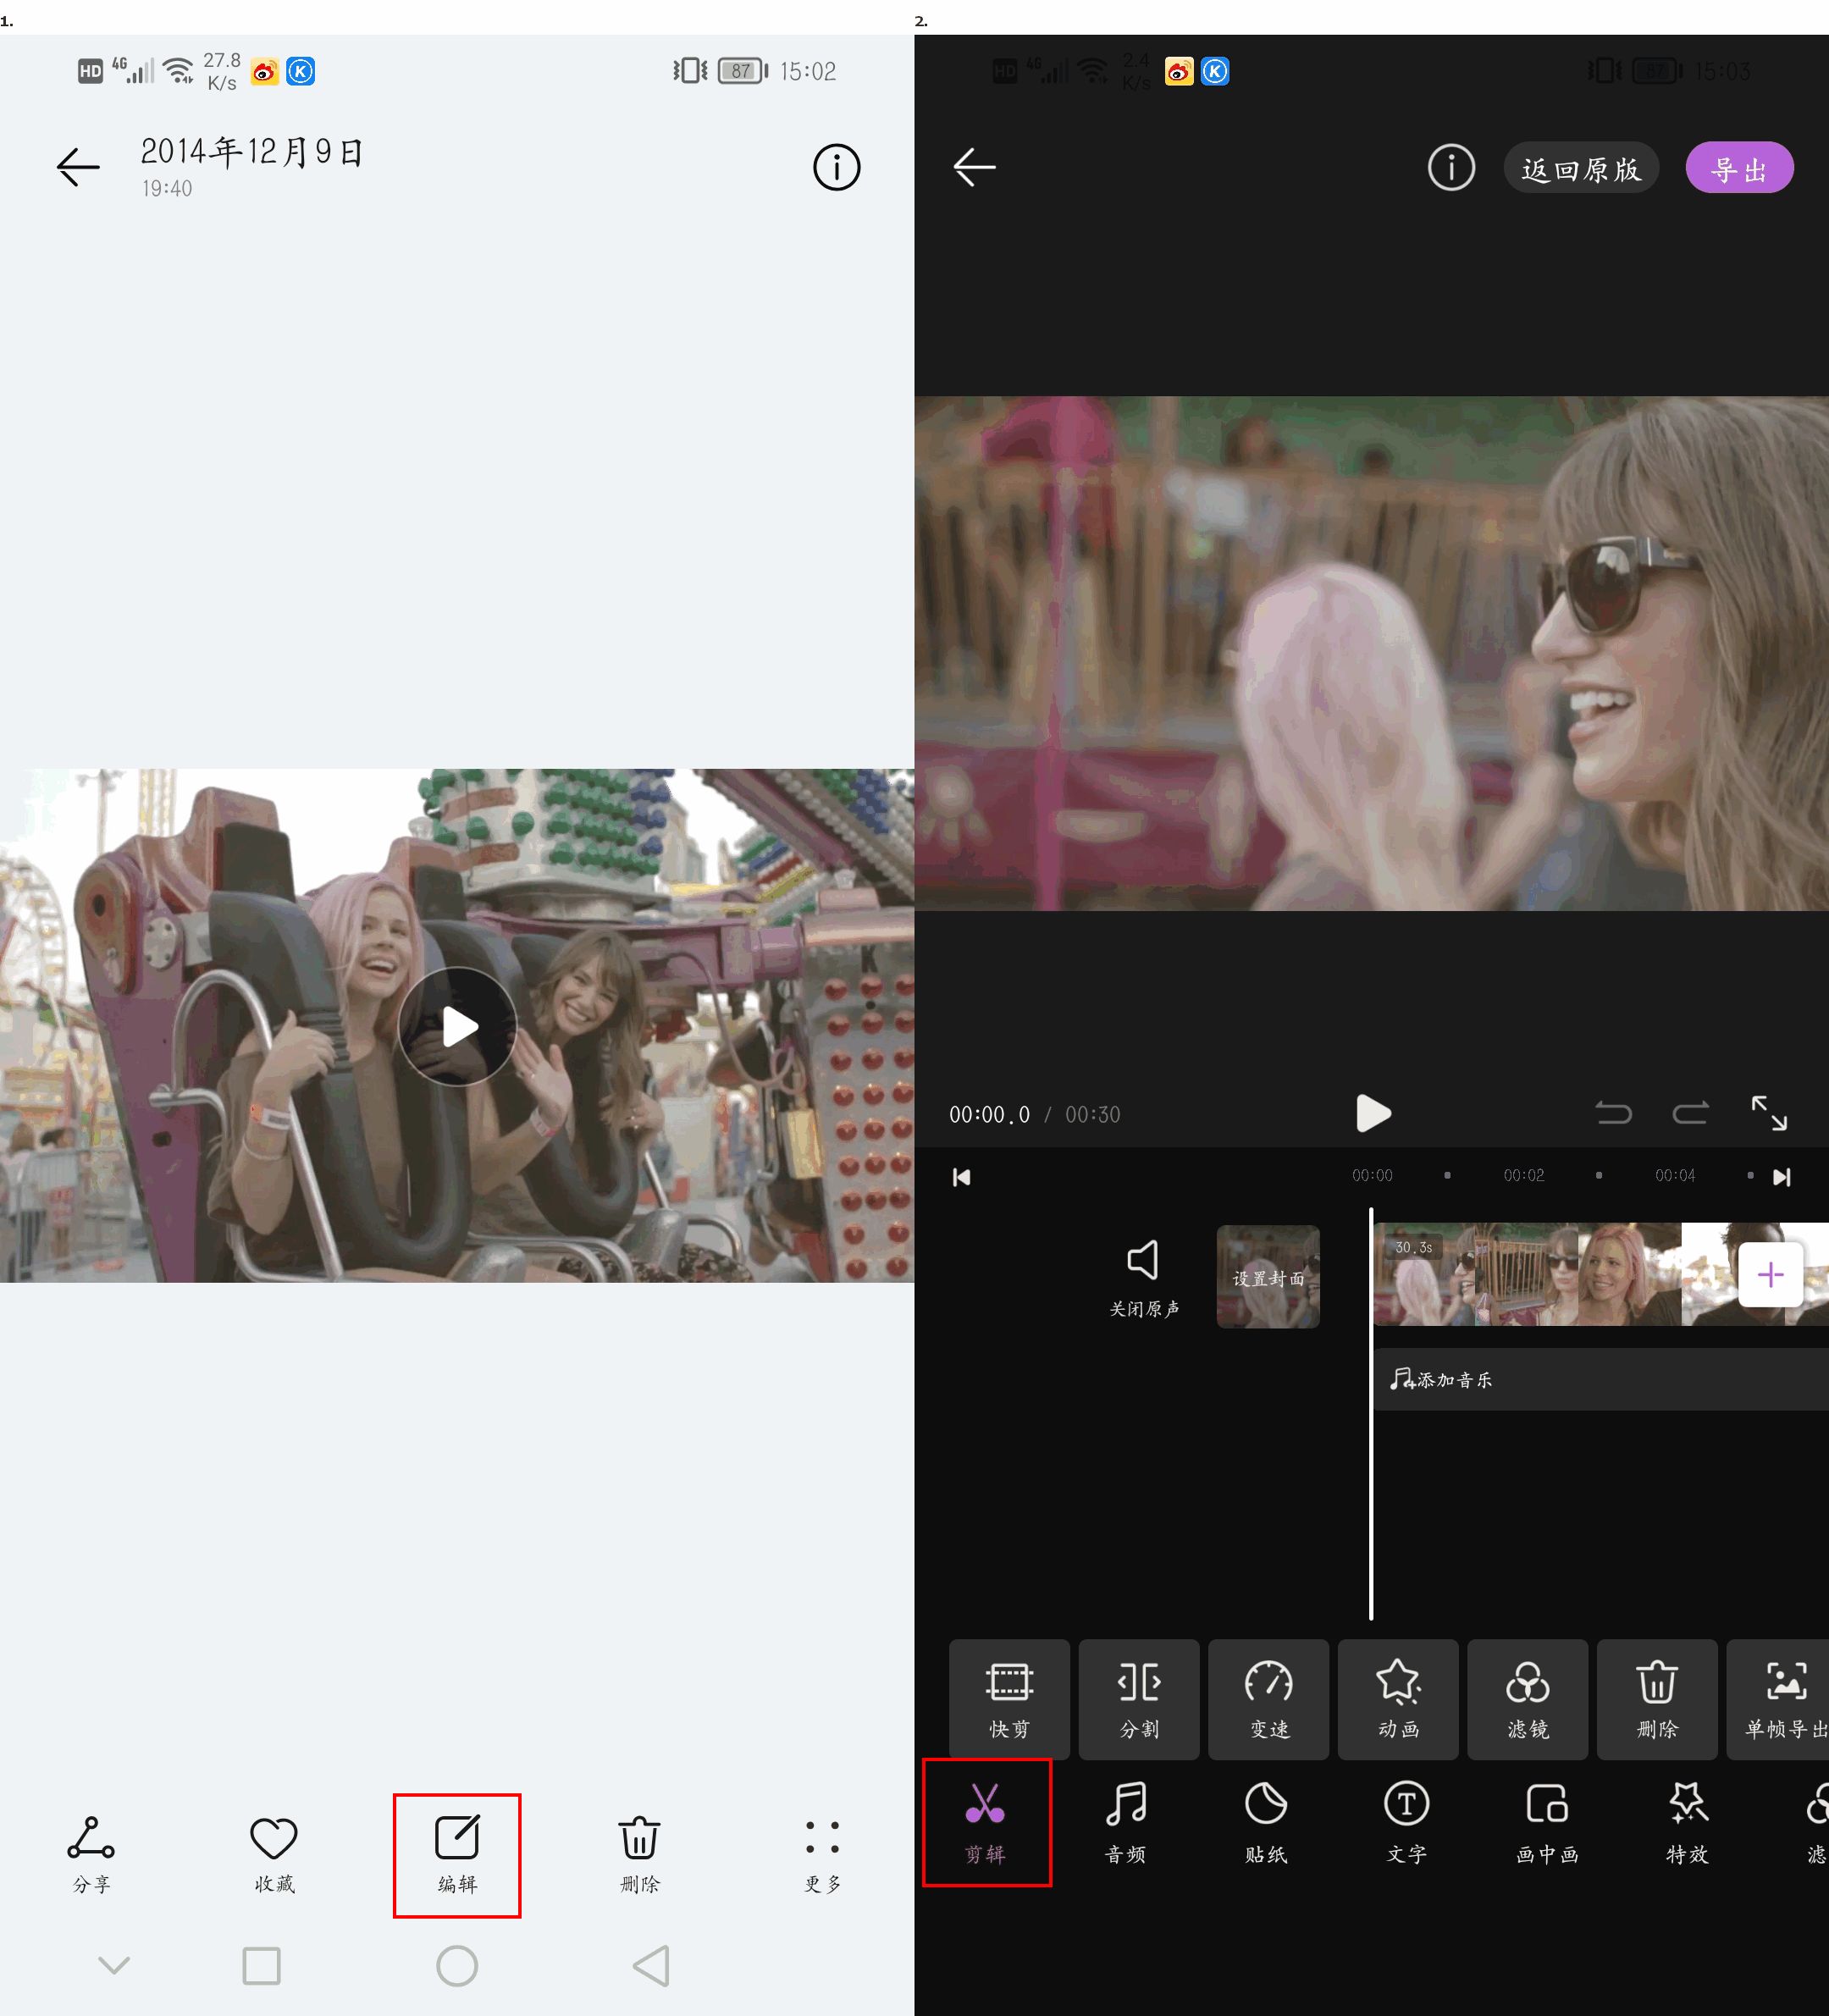1829x2016 pixels.
Task: Open the 贴纸 stickers tab
Action: click(x=1265, y=1822)
